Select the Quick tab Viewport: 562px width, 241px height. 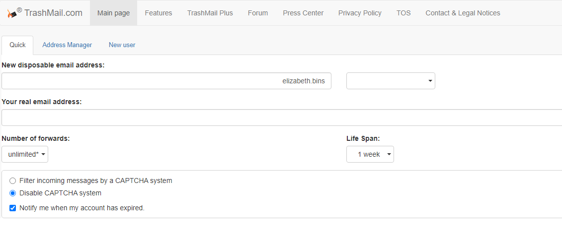tap(17, 45)
